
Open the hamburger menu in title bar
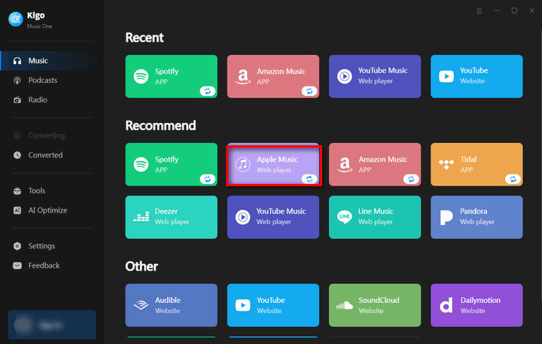tap(479, 11)
